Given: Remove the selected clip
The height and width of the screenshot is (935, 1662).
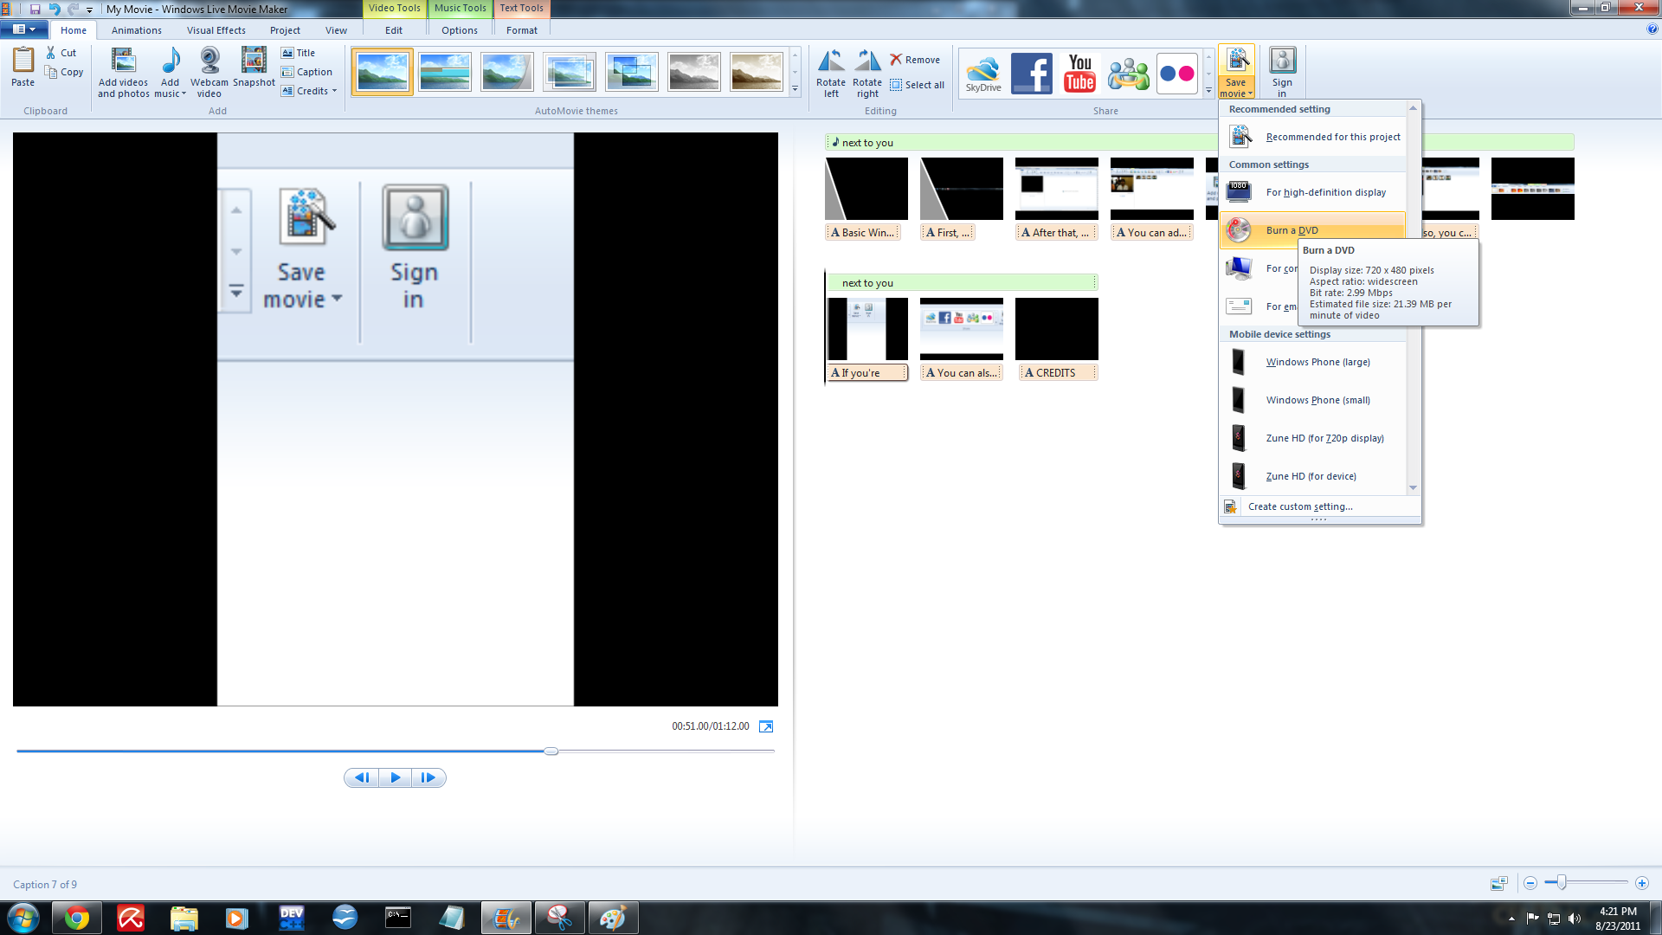Looking at the screenshot, I should pos(916,59).
